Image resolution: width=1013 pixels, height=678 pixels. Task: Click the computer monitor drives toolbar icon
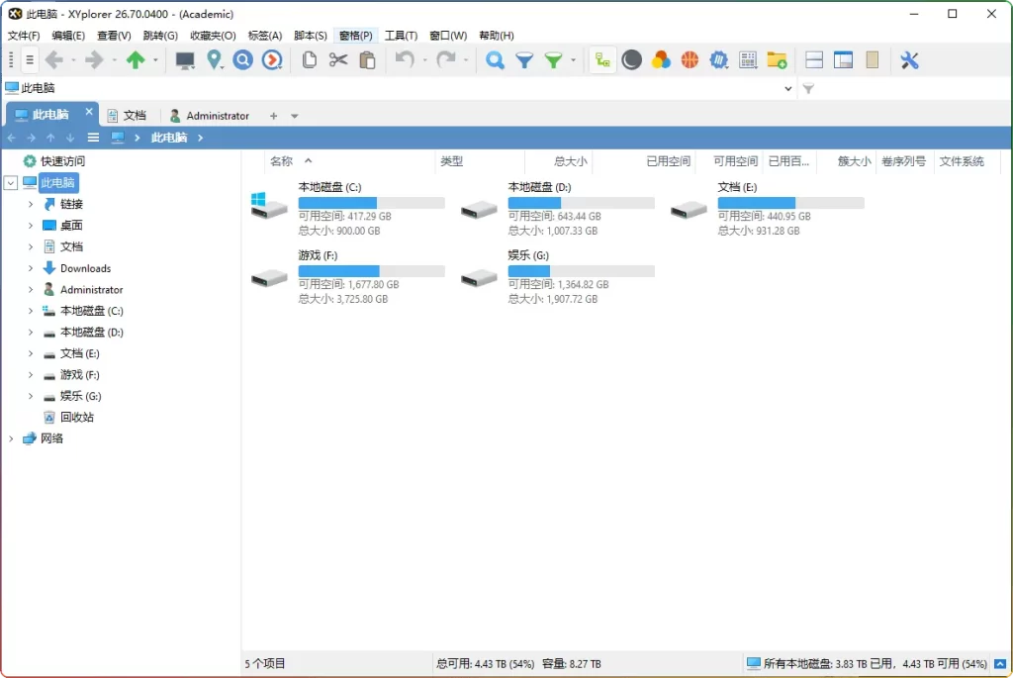pos(185,60)
